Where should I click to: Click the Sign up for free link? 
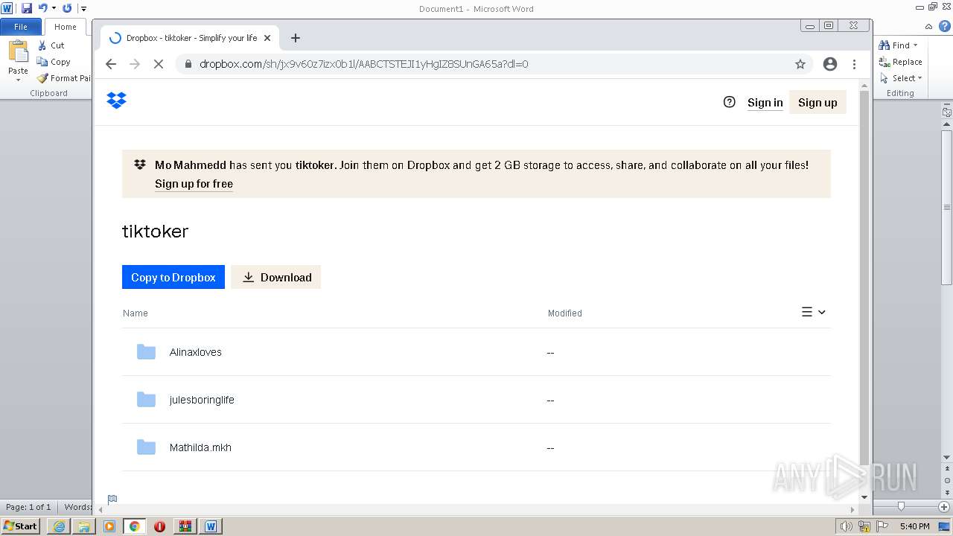pyautogui.click(x=194, y=184)
